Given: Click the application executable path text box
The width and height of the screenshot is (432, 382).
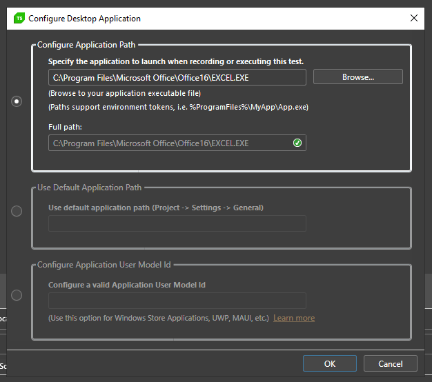Looking at the screenshot, I should coord(177,77).
